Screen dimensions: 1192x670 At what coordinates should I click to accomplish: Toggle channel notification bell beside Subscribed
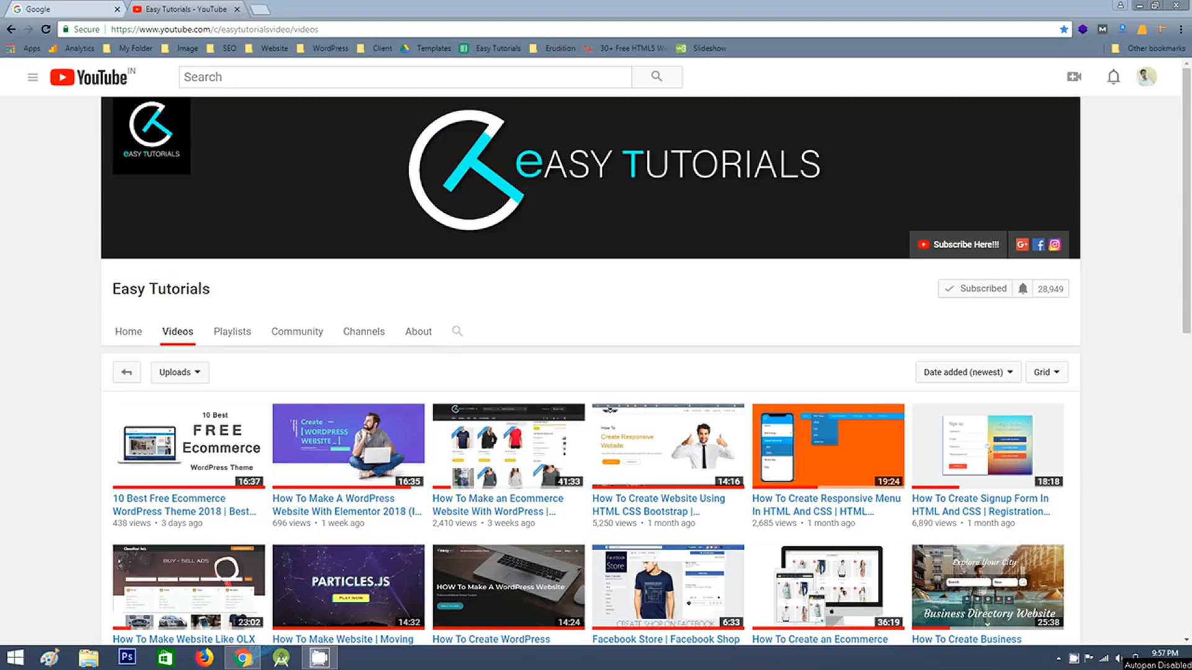1023,288
